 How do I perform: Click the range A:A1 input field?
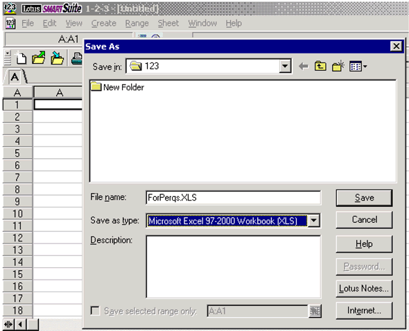[257, 311]
